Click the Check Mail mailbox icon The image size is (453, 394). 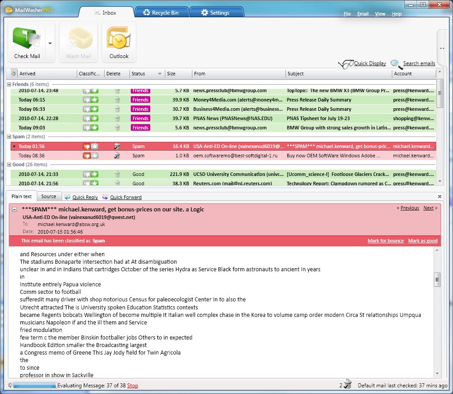tap(27, 38)
